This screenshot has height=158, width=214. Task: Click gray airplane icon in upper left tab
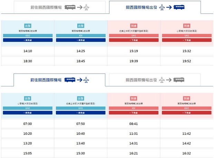click(86, 7)
